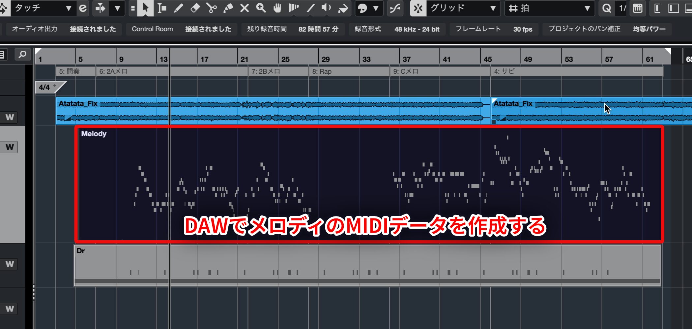The image size is (692, 329).
Task: Click the track list search magnifier
Action: [x=22, y=54]
